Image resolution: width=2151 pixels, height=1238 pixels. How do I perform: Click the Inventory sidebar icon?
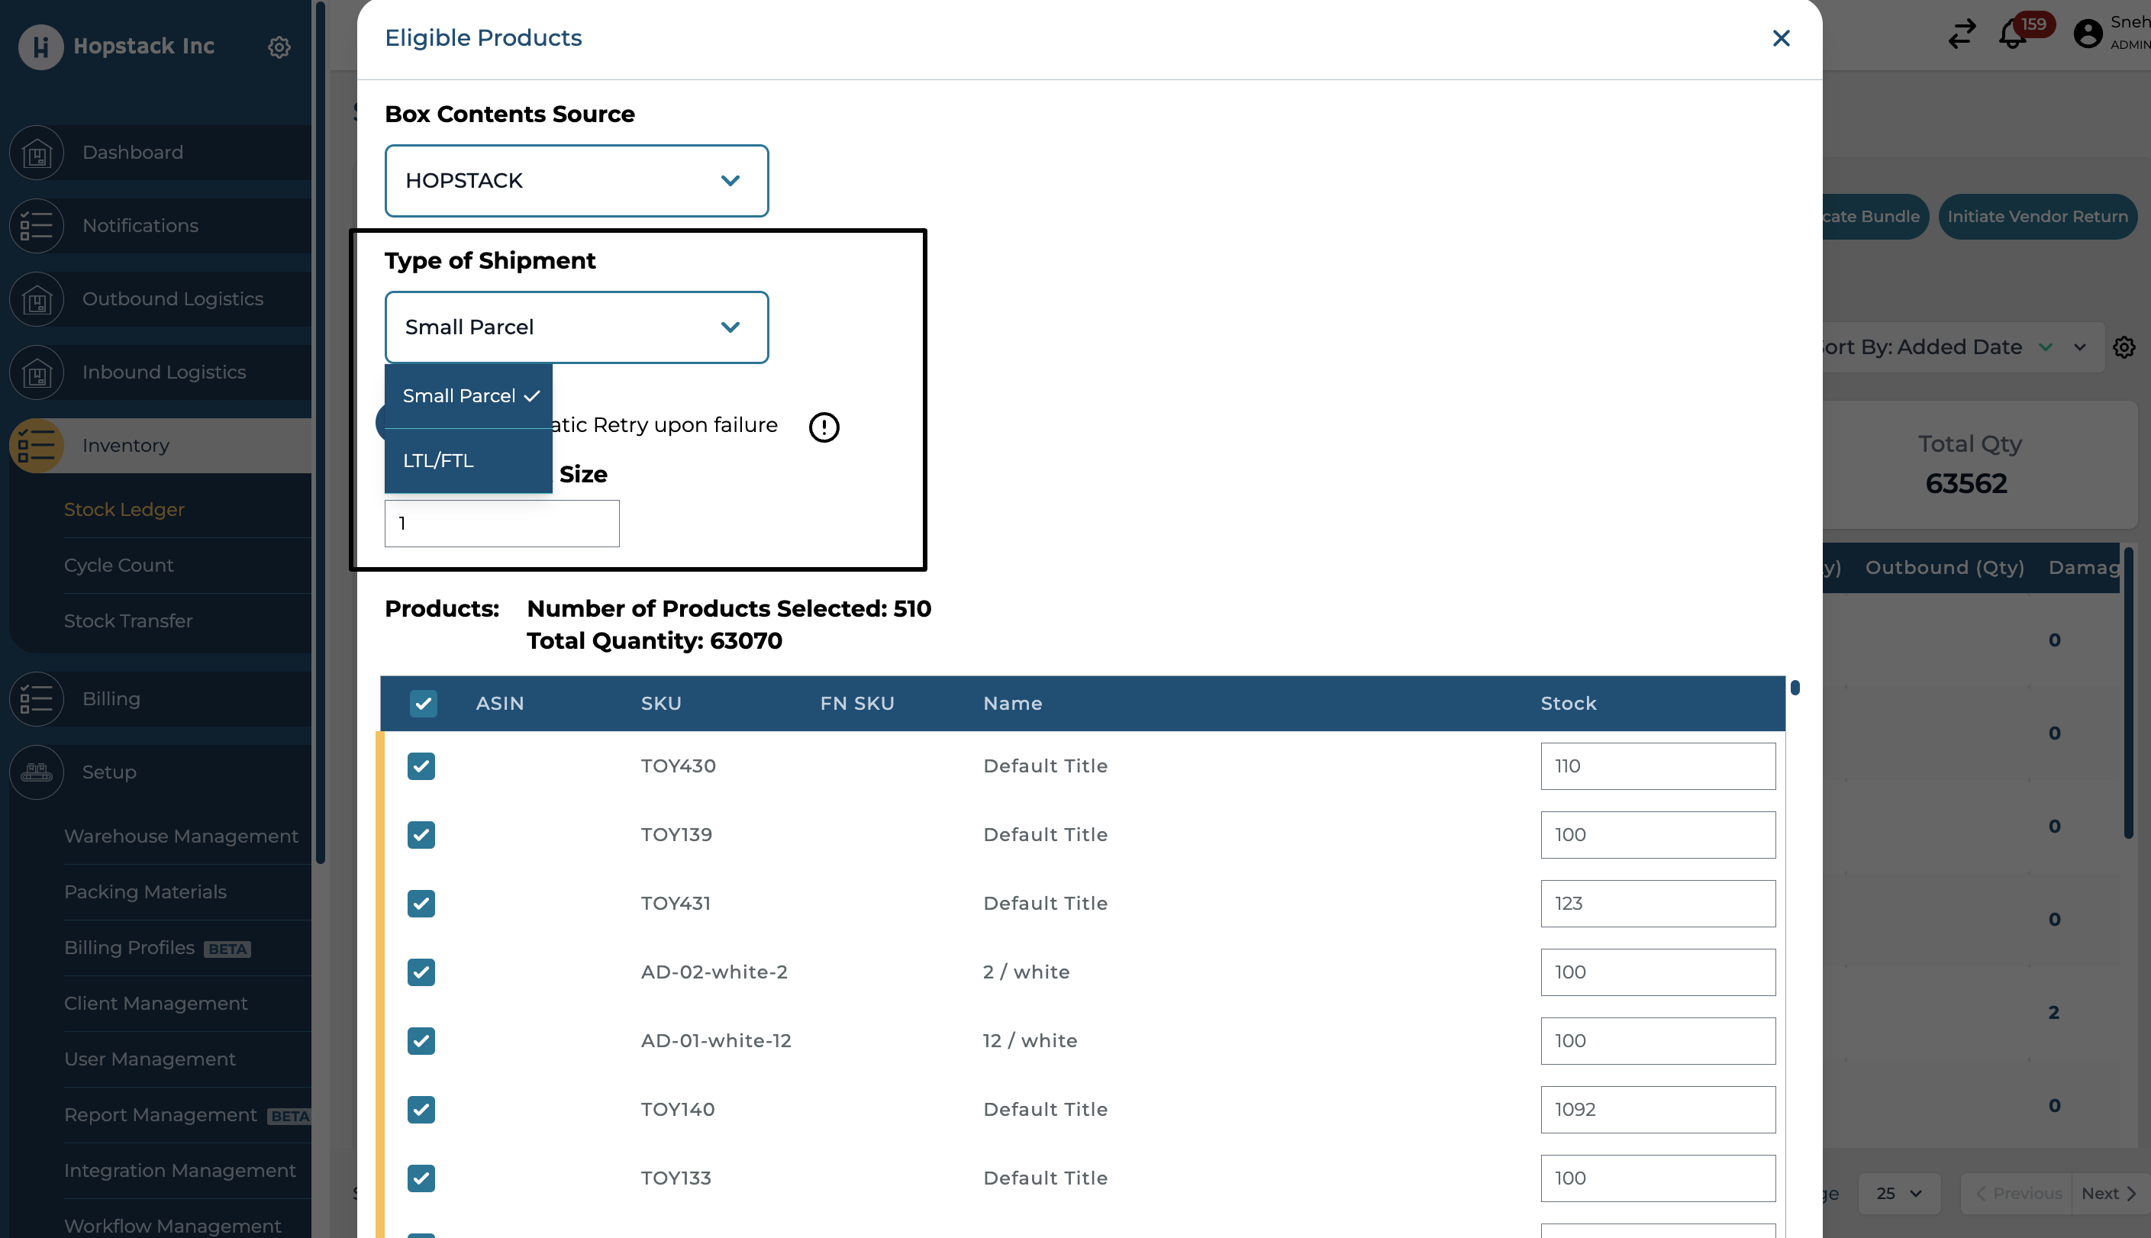[37, 446]
